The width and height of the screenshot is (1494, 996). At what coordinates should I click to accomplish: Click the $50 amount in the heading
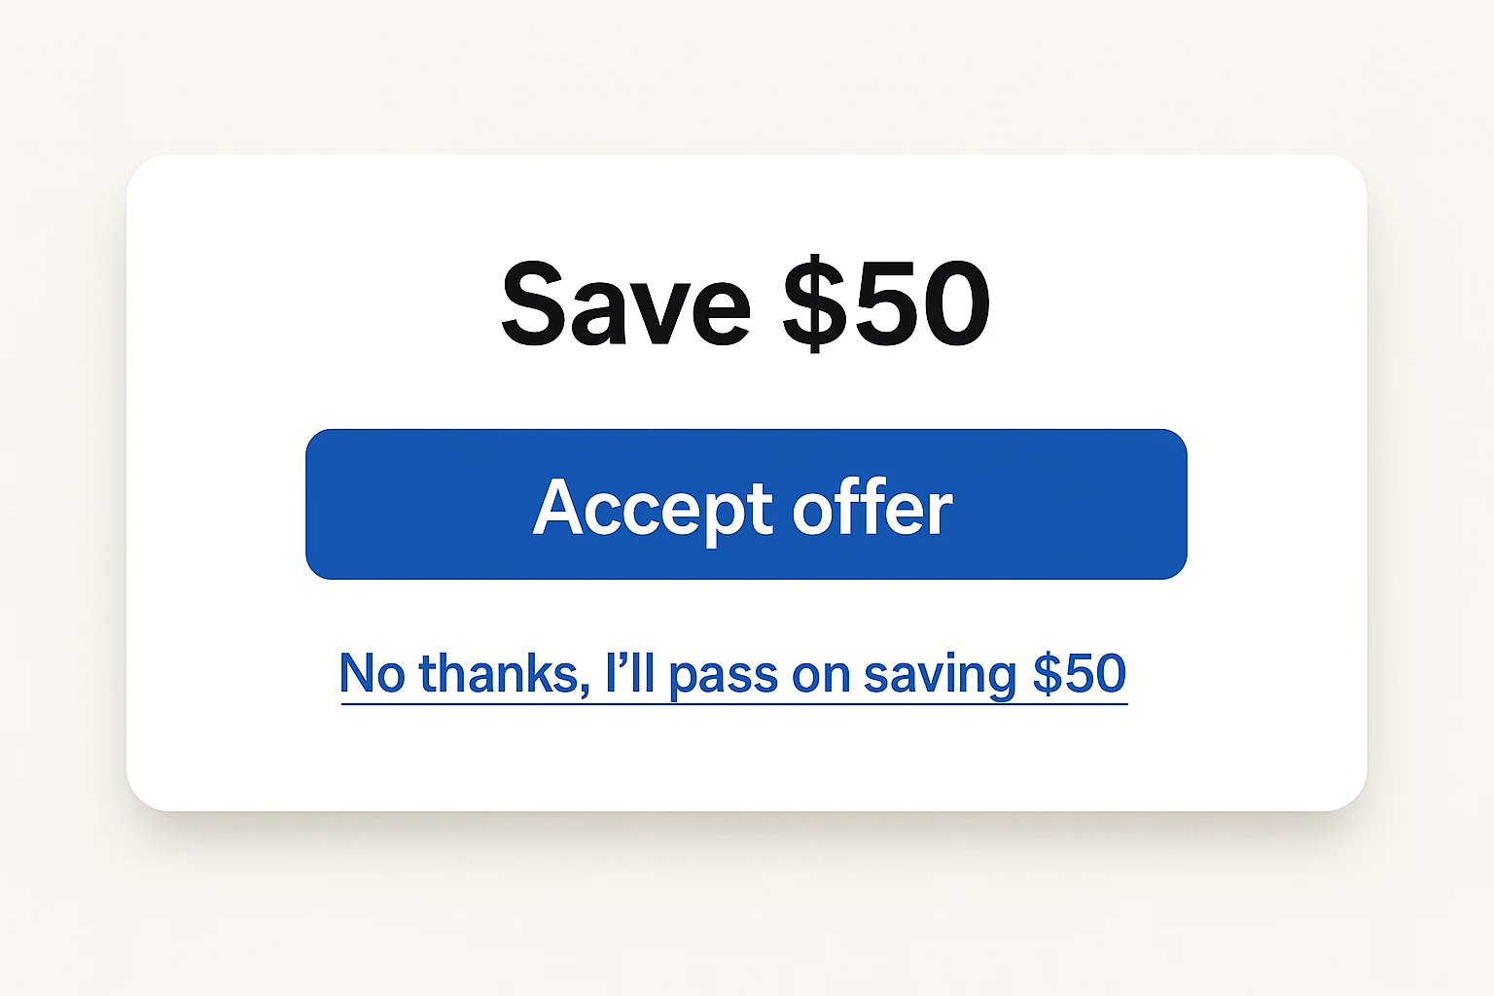[x=886, y=304]
